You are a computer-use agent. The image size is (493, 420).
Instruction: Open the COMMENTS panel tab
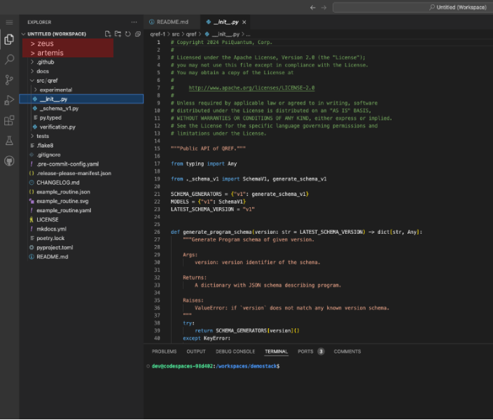click(x=347, y=351)
